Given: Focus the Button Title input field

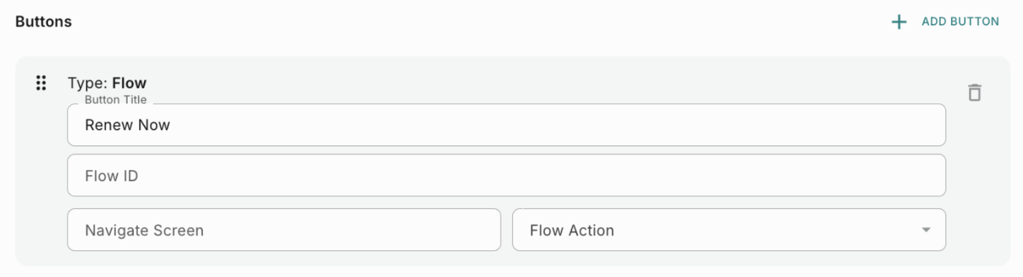Looking at the screenshot, I should click(506, 125).
